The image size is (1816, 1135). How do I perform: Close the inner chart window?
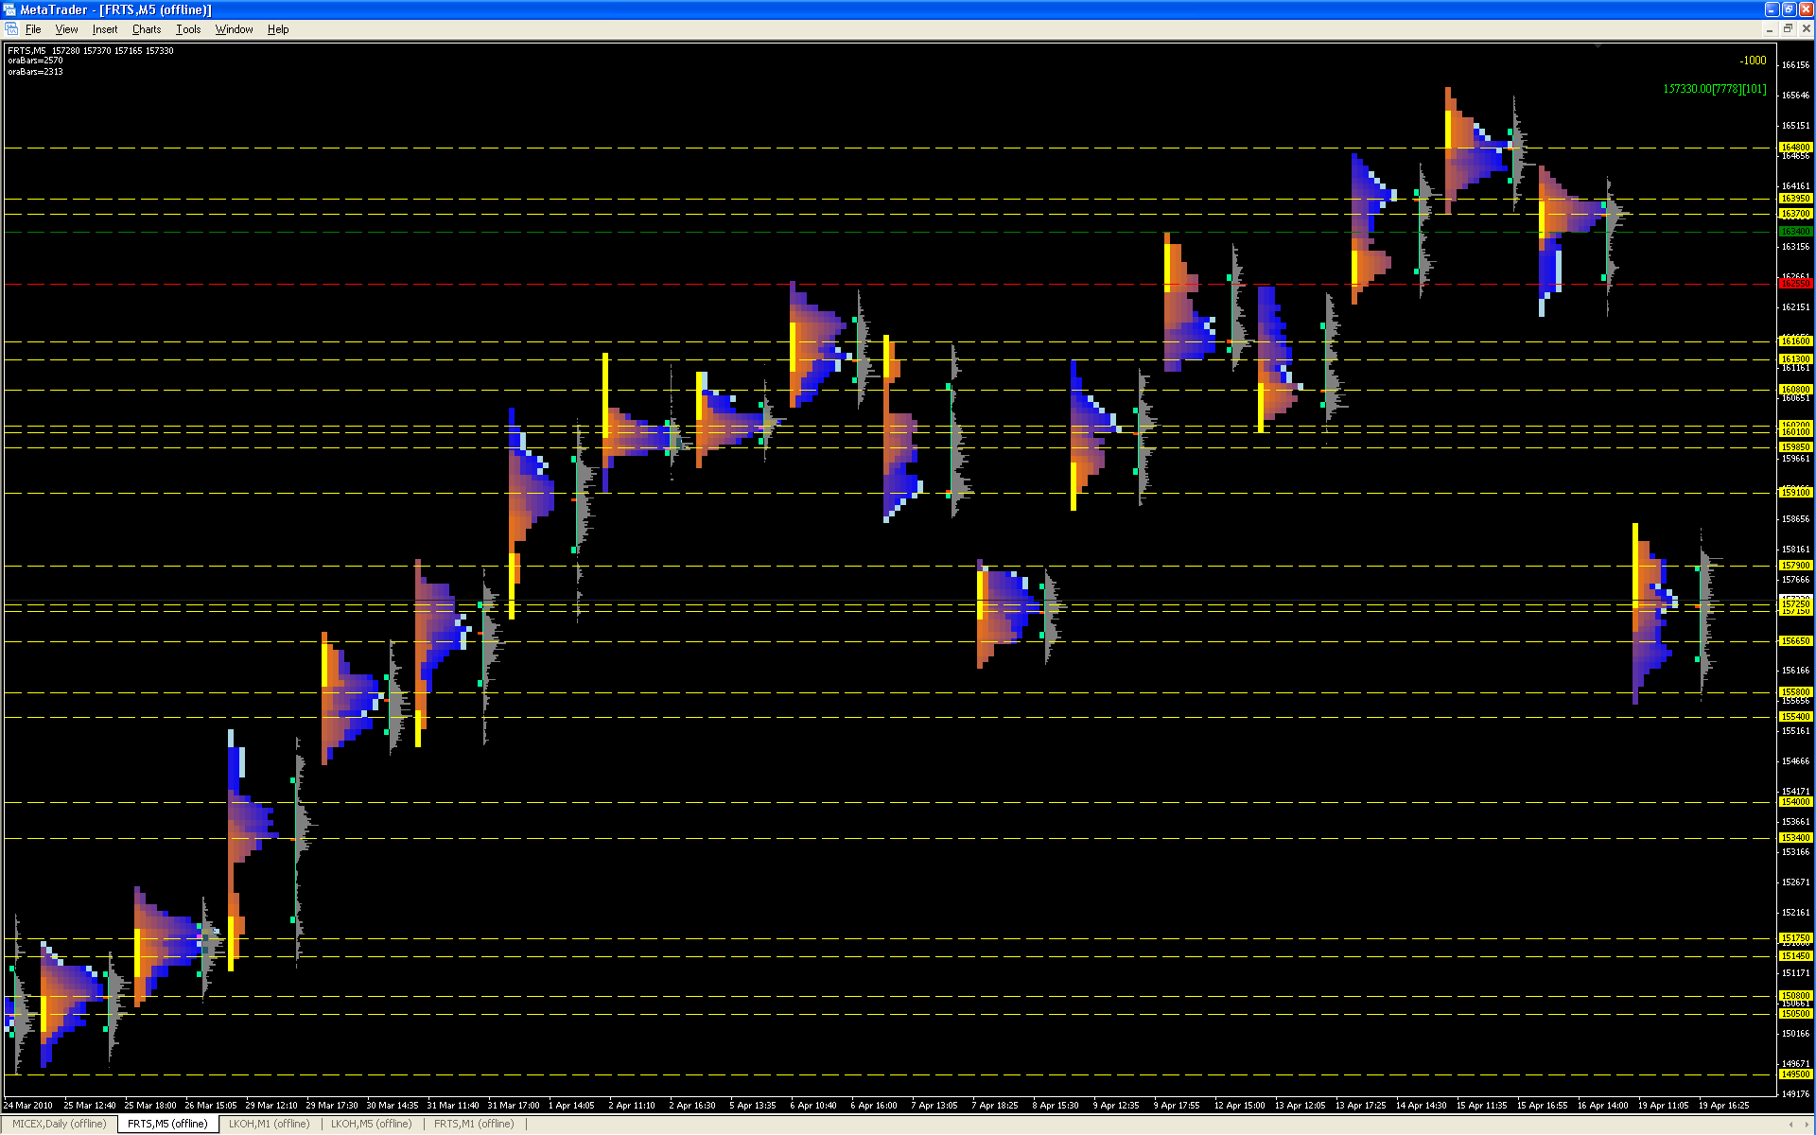(1805, 29)
